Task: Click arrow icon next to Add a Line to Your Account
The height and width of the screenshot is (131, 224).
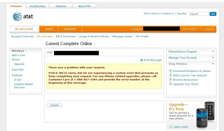Action: [x=171, y=75]
